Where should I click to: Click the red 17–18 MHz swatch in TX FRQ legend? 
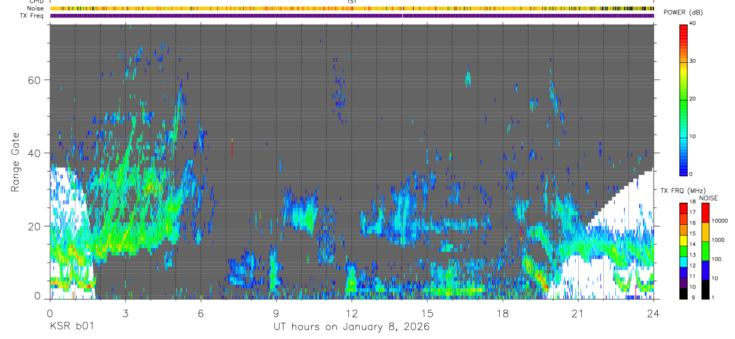pyautogui.click(x=683, y=209)
